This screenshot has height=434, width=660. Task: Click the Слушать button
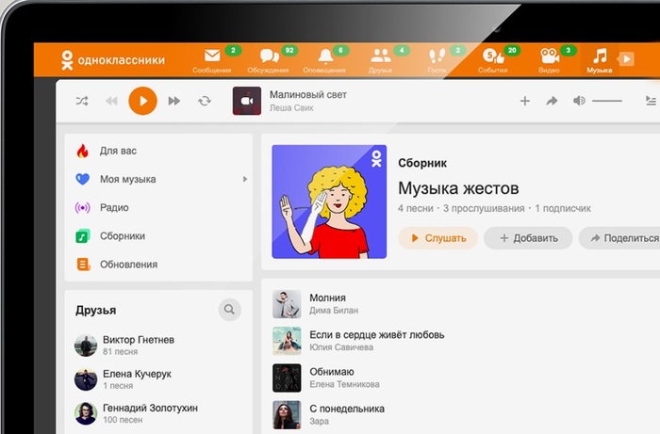(437, 238)
